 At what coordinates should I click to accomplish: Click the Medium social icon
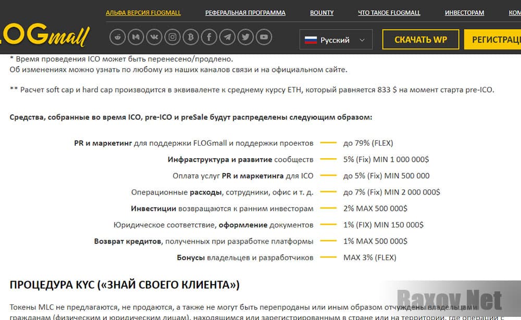coord(136,37)
